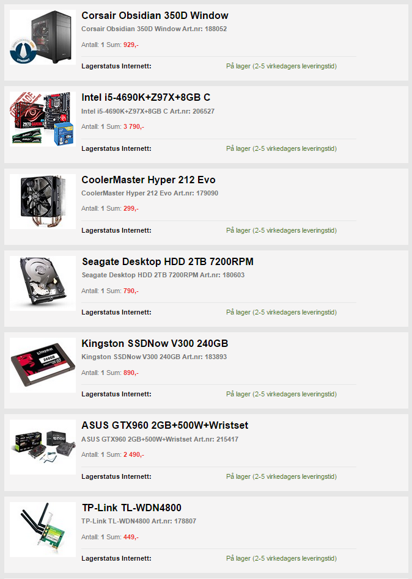Open the TP-Link wireless card thumbnail

[43, 530]
